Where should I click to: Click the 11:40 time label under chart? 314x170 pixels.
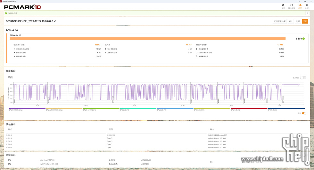pos(183,106)
